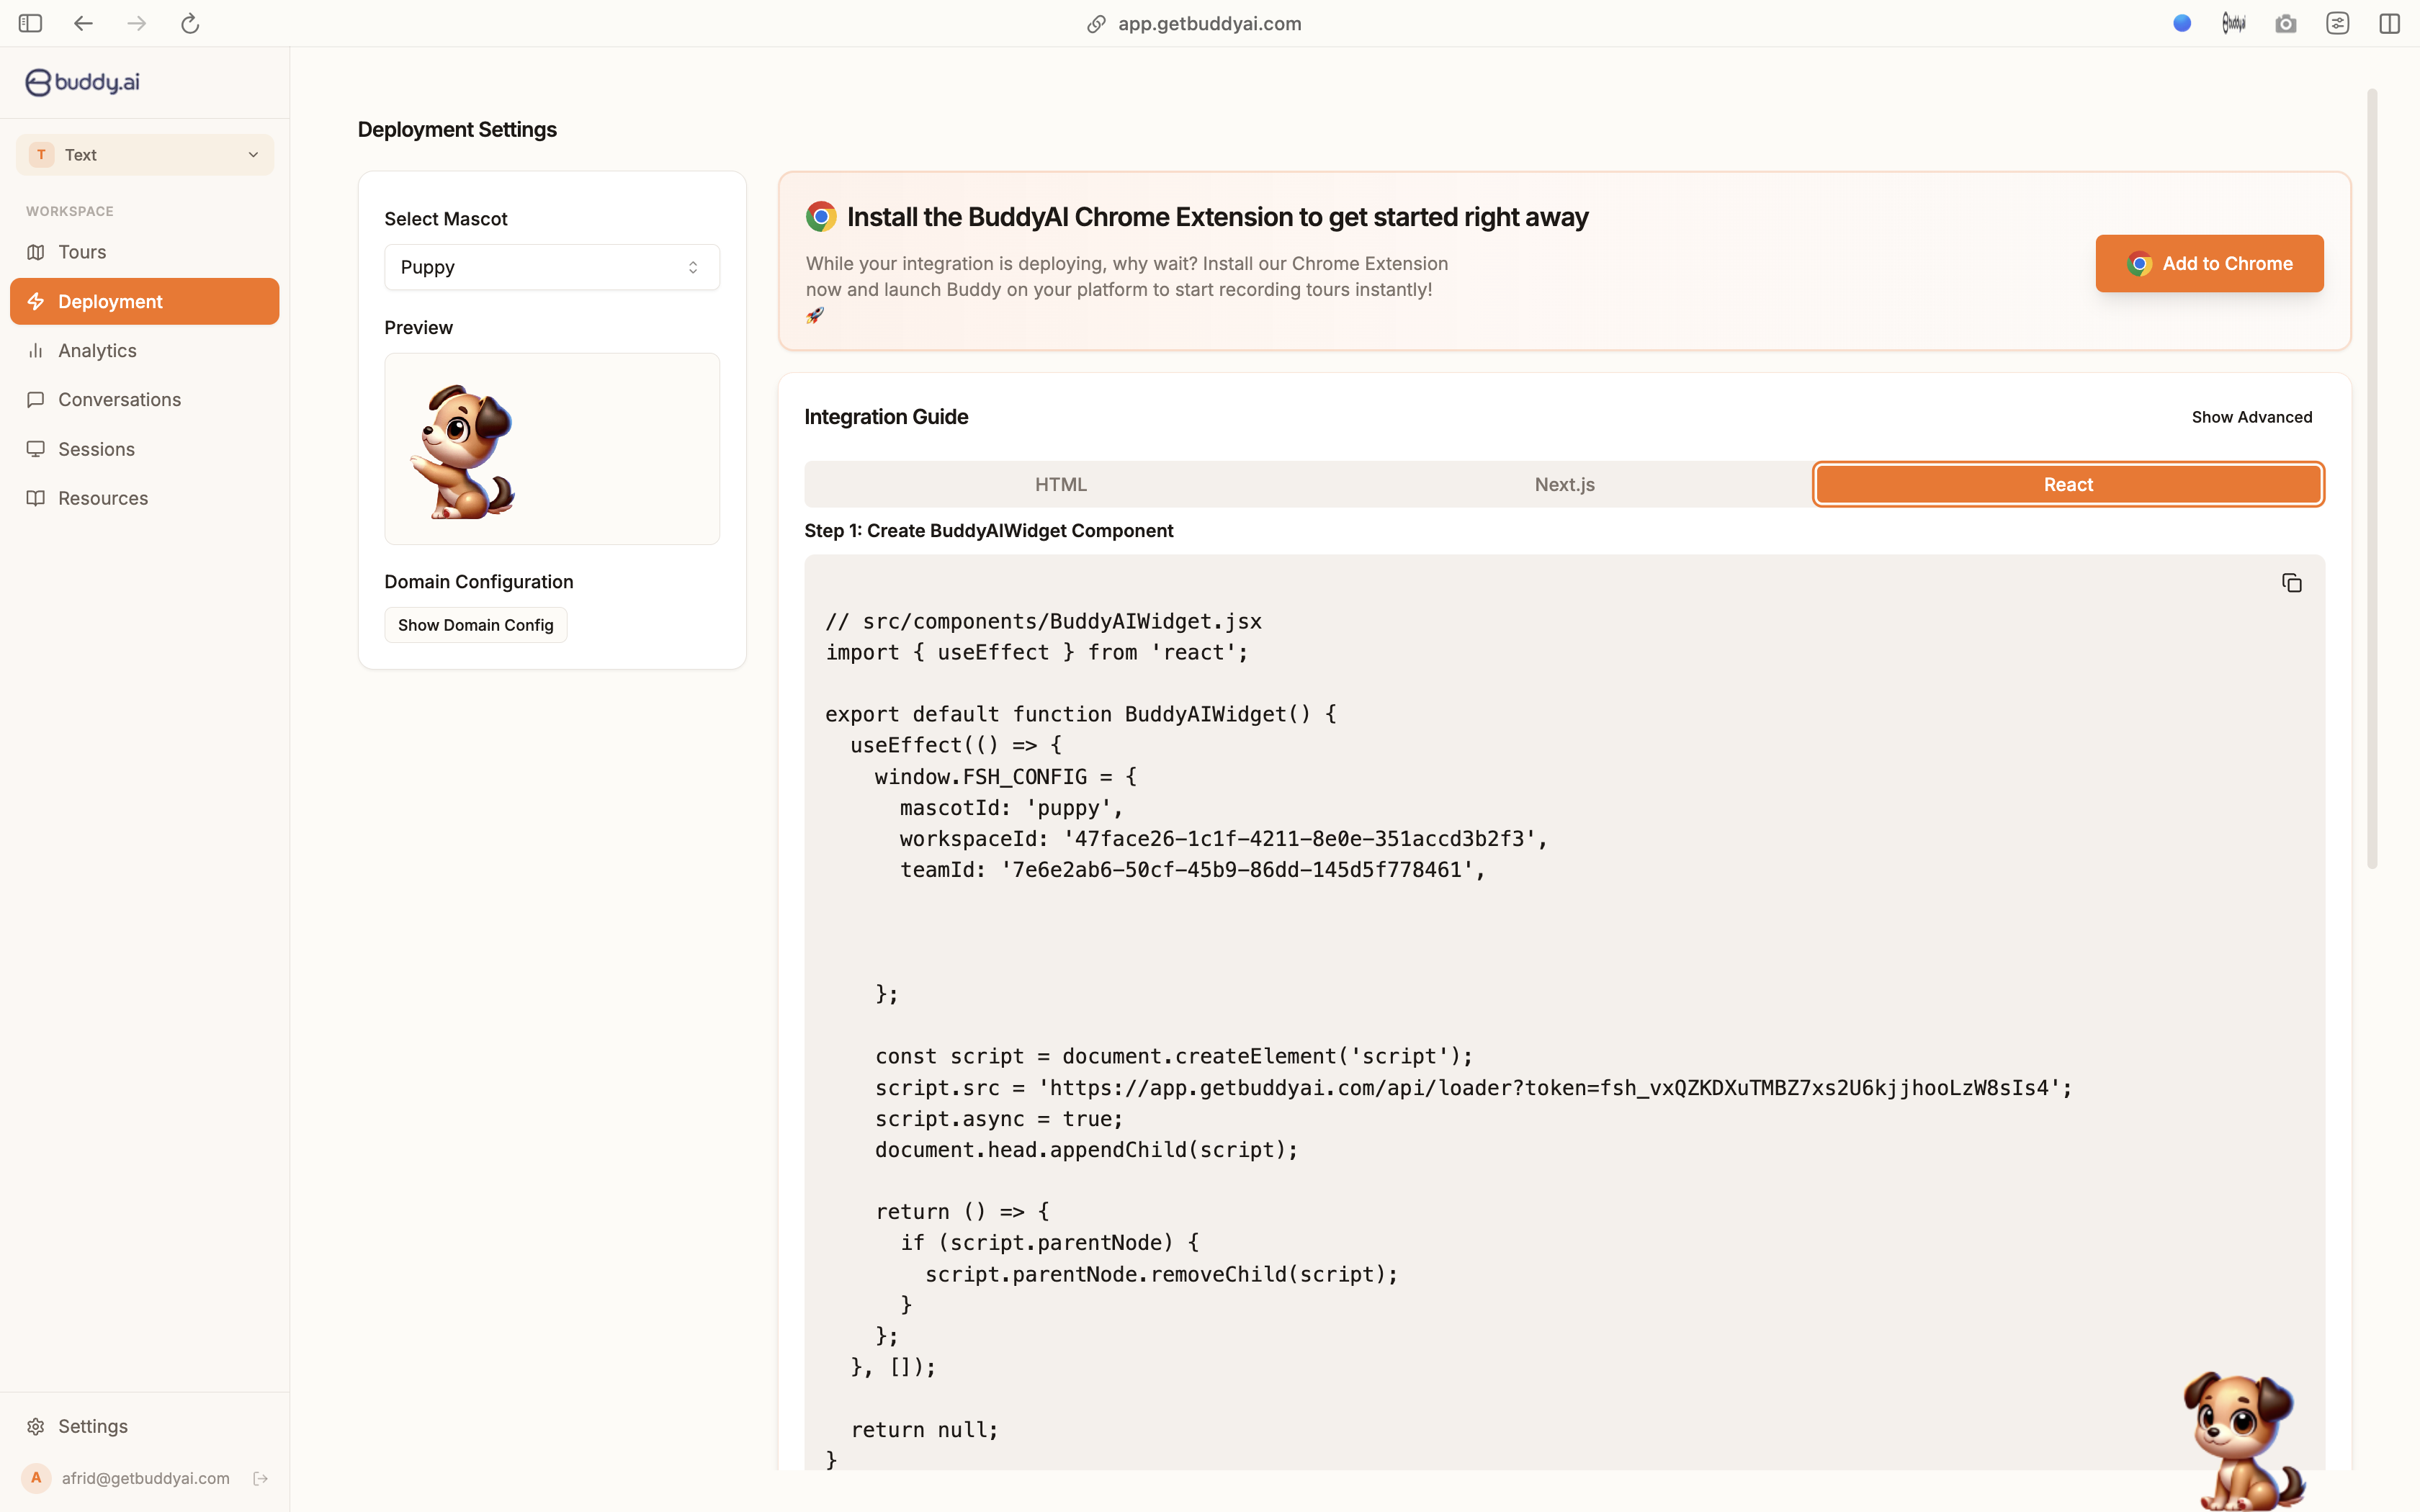Click the Chrome extension banner headline
Viewport: 2420px width, 1512px height.
click(1217, 217)
